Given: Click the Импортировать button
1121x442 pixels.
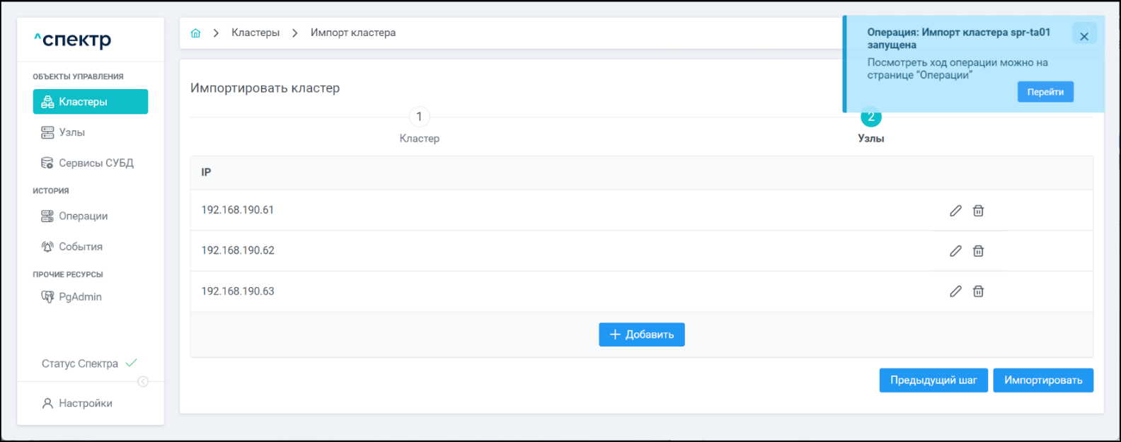Looking at the screenshot, I should [1042, 380].
